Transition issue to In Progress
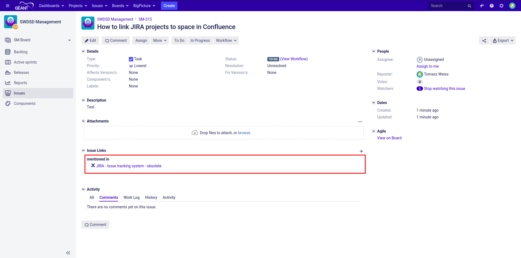521x258 pixels. point(200,40)
